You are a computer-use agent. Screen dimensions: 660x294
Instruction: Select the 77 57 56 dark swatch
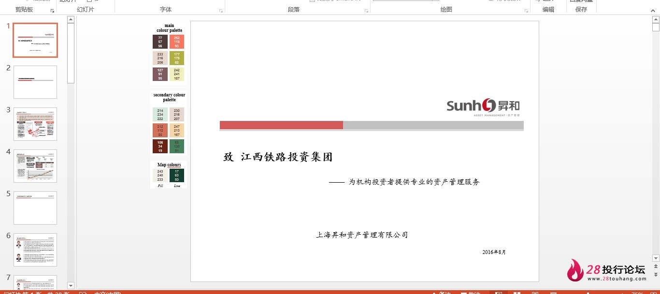coord(160,41)
